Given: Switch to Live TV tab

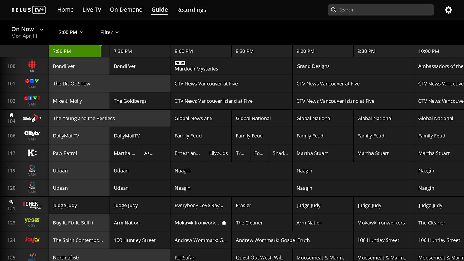Looking at the screenshot, I should (92, 10).
